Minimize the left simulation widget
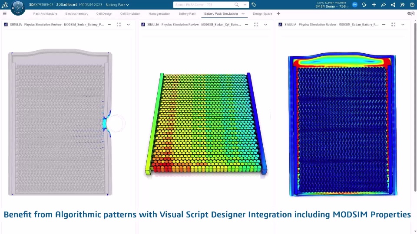 109,24
